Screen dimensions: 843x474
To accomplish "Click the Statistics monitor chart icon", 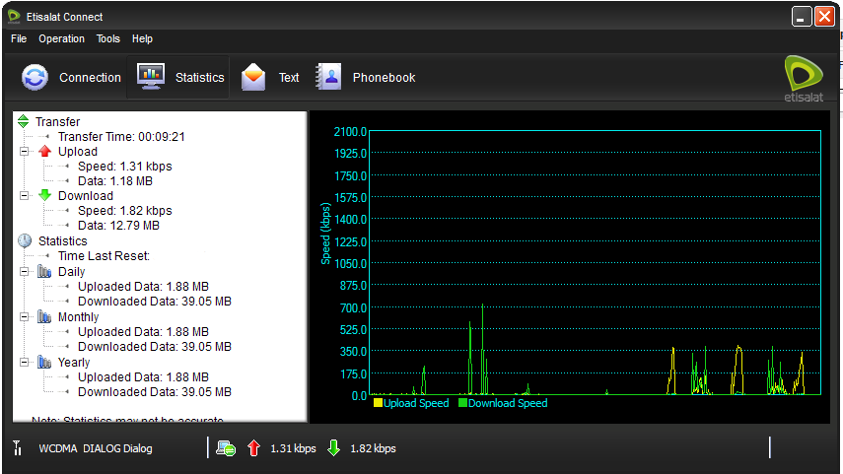I will point(151,77).
